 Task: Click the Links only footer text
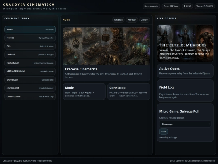point(27,161)
